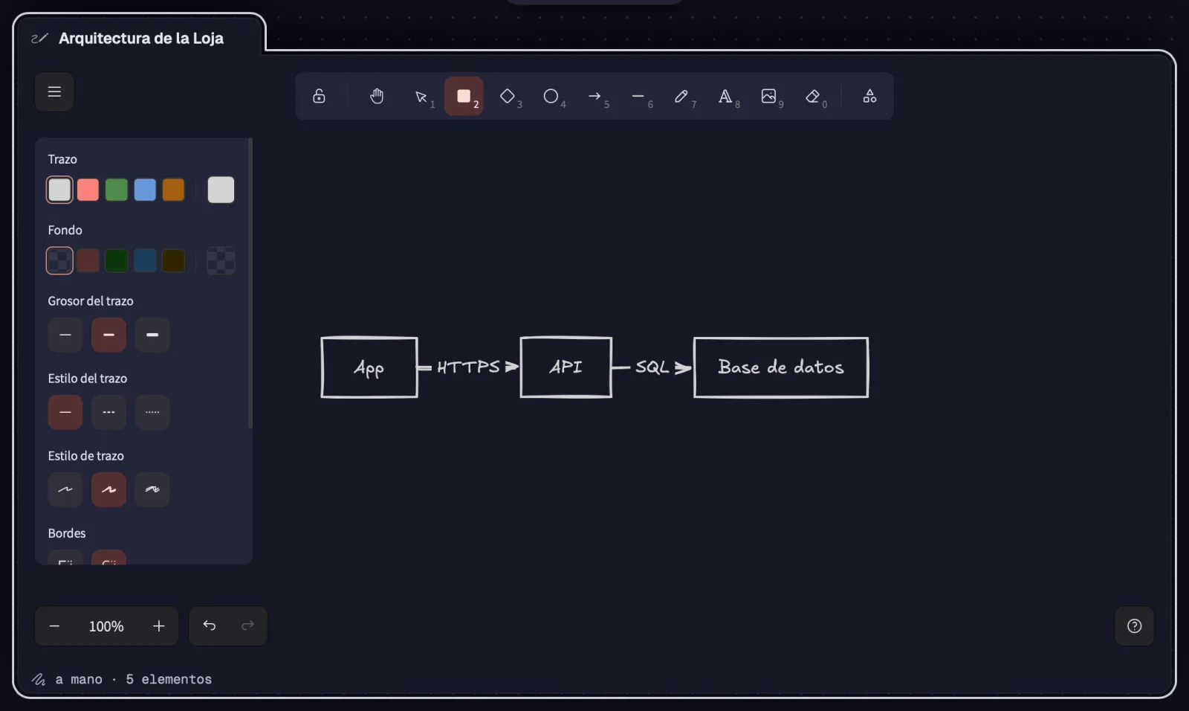The width and height of the screenshot is (1189, 711).
Task: Select the Insert image tool
Action: pos(769,96)
